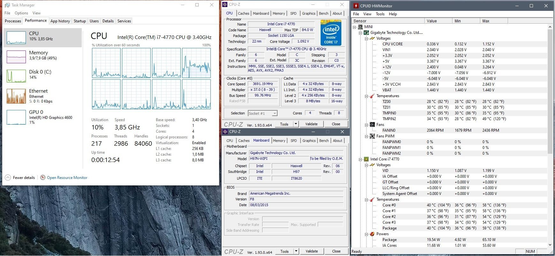Open Bench tab in lower CPU-Z window
The image size is (555, 256).
[x=324, y=141]
